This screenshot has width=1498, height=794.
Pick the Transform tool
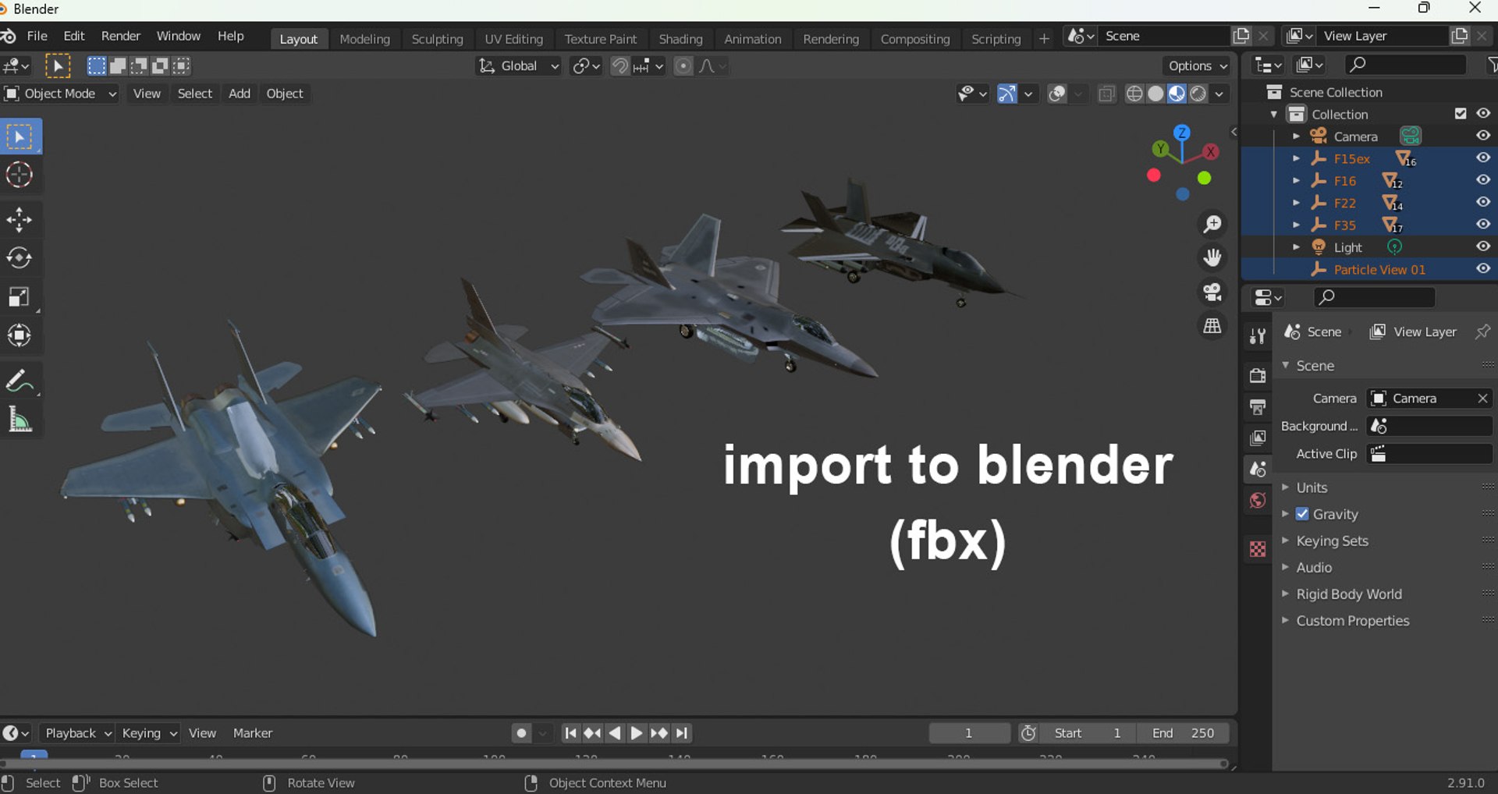[20, 335]
